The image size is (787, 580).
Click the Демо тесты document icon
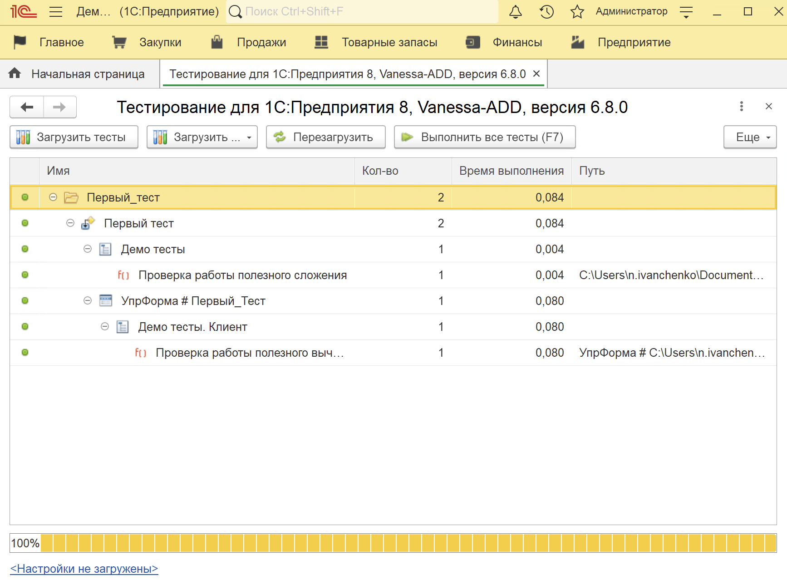click(x=105, y=249)
